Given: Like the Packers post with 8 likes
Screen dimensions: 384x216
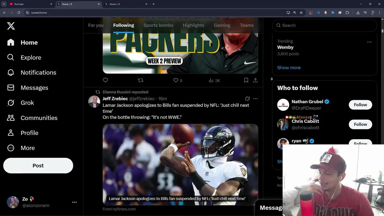Looking at the screenshot, I should pos(178,80).
